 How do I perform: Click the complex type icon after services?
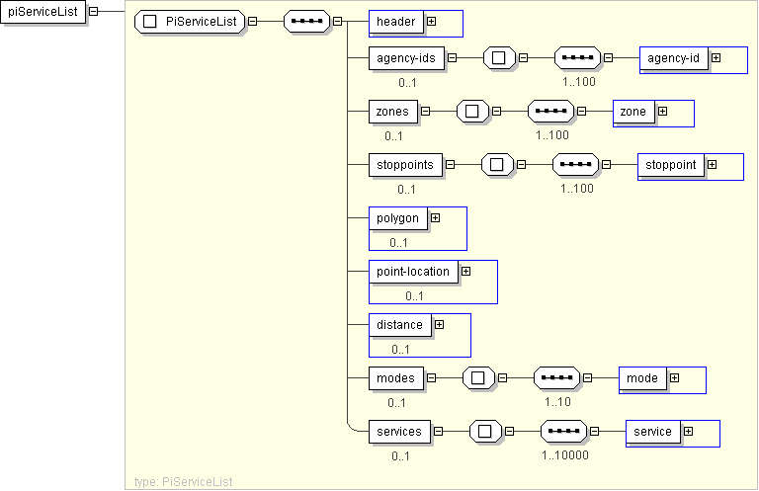coord(484,431)
